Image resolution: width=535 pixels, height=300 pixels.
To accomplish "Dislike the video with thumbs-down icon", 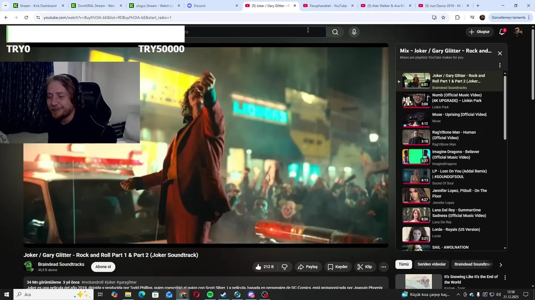I will [x=285, y=267].
